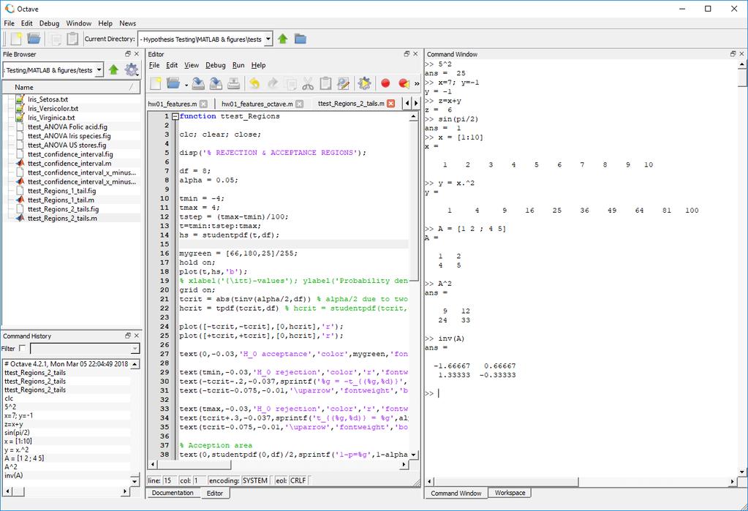Undock the Command Window panel
Screen dimensions: 748x511
tap(733, 54)
